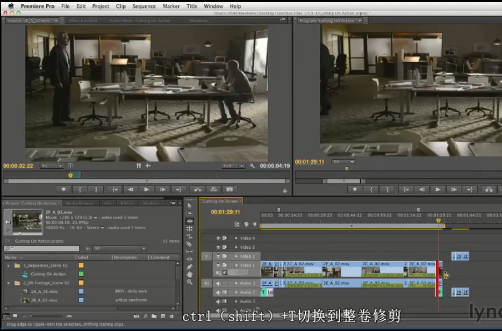Toggle Video 4 track output eye
Viewport: 502px width, 331px height.
[219, 238]
